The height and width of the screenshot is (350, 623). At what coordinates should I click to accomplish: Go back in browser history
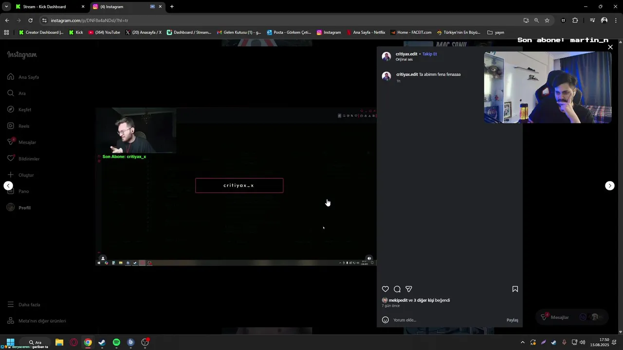click(x=7, y=20)
